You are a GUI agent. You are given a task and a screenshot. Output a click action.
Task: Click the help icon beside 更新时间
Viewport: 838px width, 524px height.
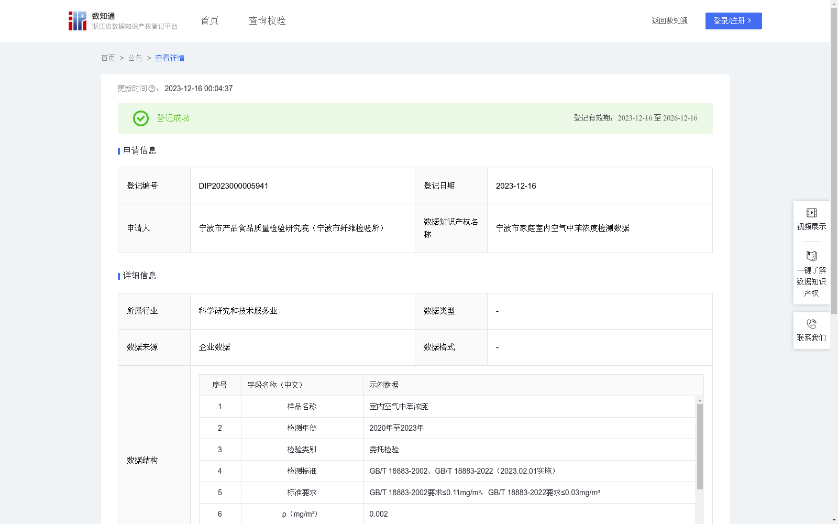[152, 89]
